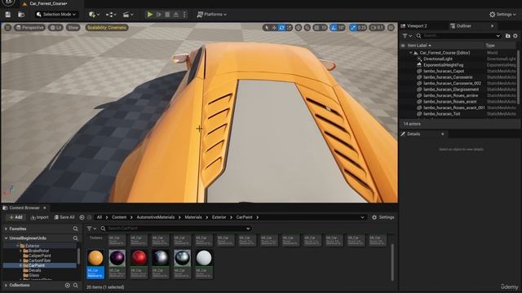
Task: Select the red car paint material thumbnail
Action: pos(139,258)
